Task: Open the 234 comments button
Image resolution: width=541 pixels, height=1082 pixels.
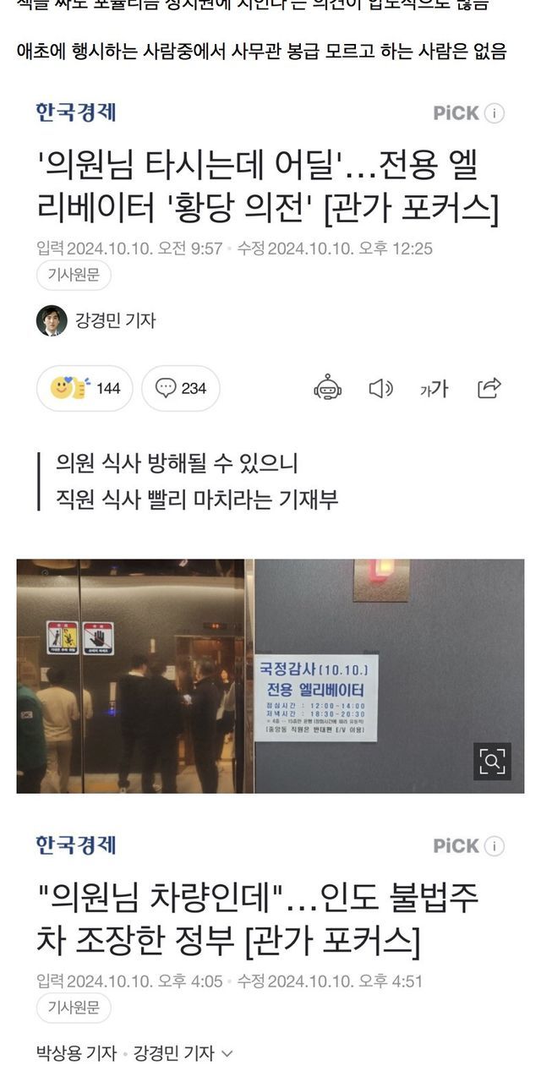Action: click(181, 388)
